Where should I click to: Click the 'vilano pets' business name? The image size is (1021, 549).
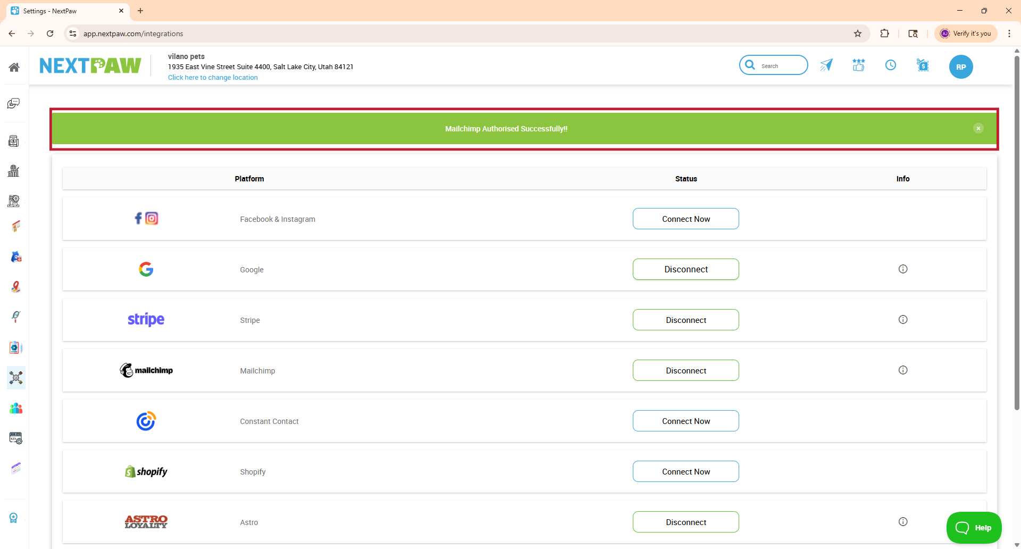click(186, 56)
